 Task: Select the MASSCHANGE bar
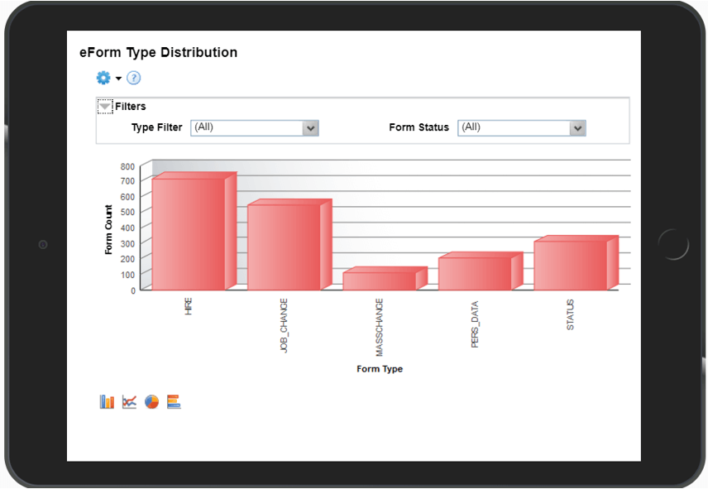(x=379, y=280)
